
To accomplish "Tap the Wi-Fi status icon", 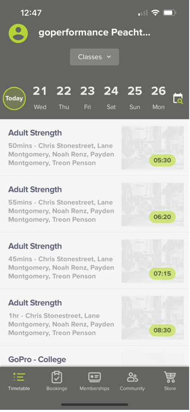I will coord(155,13).
